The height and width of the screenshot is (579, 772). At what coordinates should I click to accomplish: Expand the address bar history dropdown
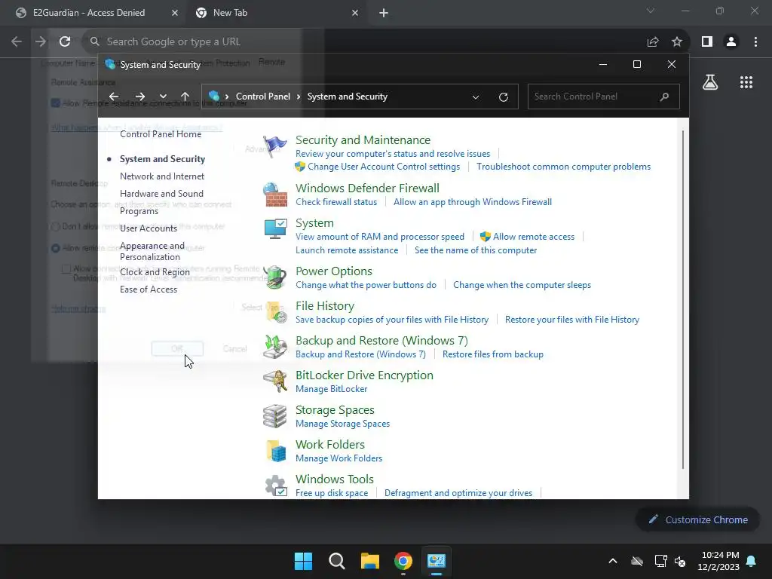point(476,97)
